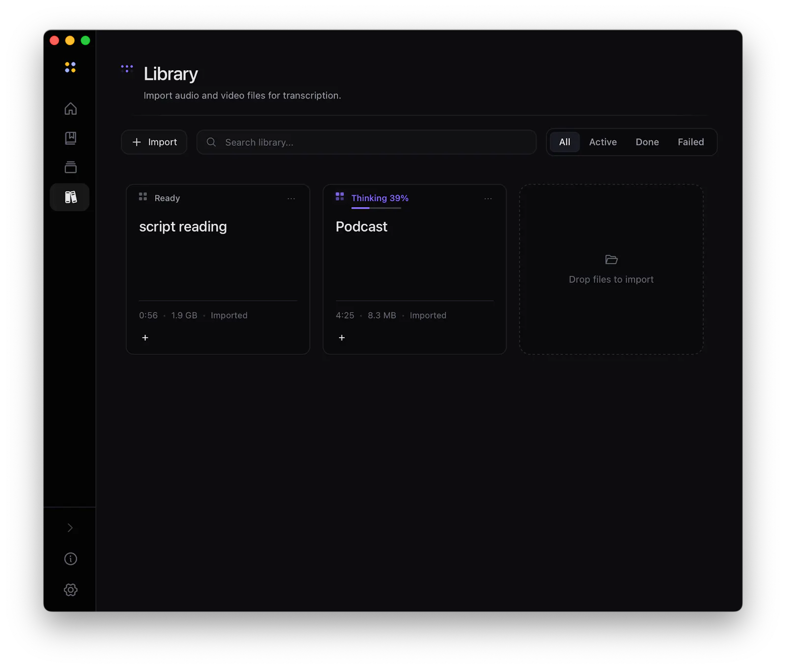
Task: Click the 8.3 MB file size text
Action: pyautogui.click(x=382, y=316)
